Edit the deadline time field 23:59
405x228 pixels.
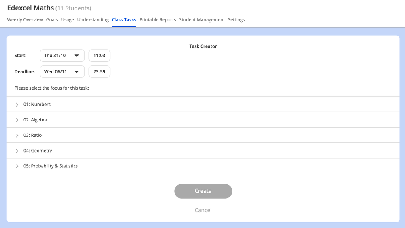click(100, 71)
